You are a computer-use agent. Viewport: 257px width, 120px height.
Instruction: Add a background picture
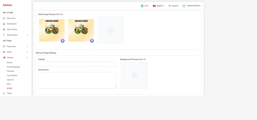134,75
